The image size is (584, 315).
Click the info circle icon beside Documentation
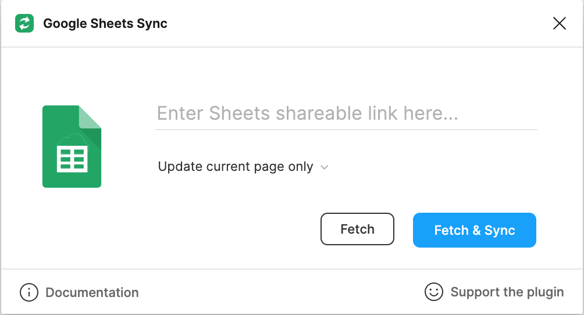pos(29,292)
